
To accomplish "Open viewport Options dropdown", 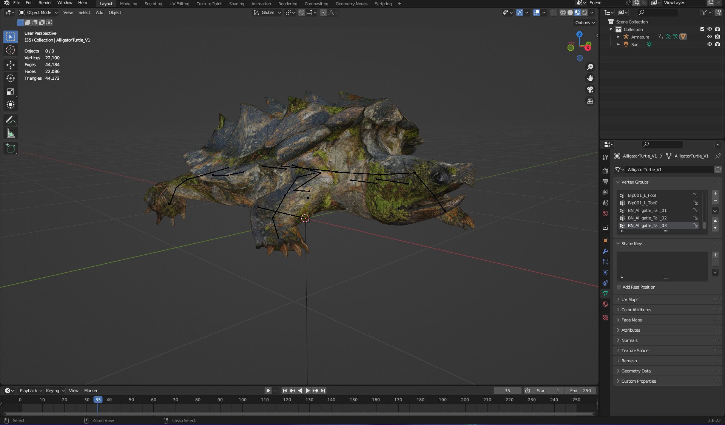I will tap(585, 23).
